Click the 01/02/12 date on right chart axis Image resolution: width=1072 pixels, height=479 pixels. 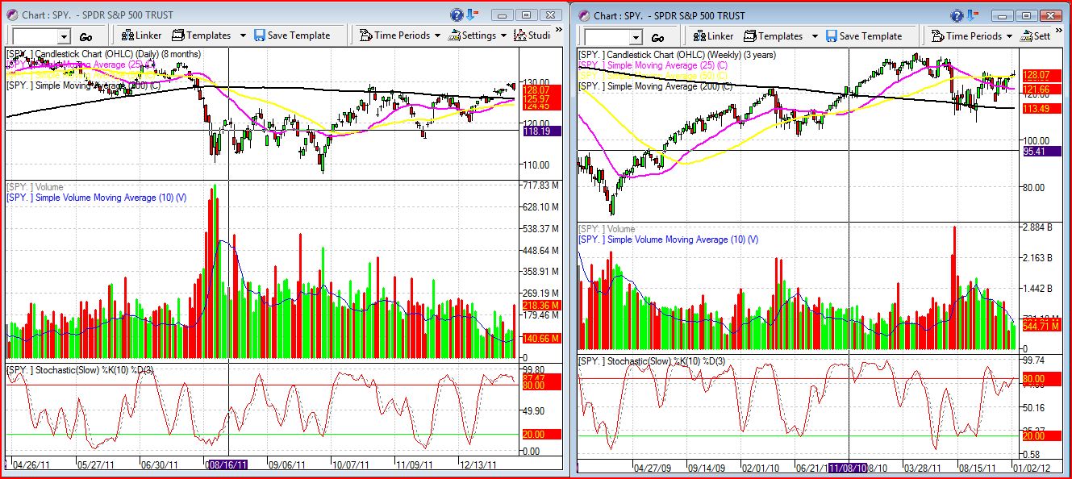click(1031, 468)
